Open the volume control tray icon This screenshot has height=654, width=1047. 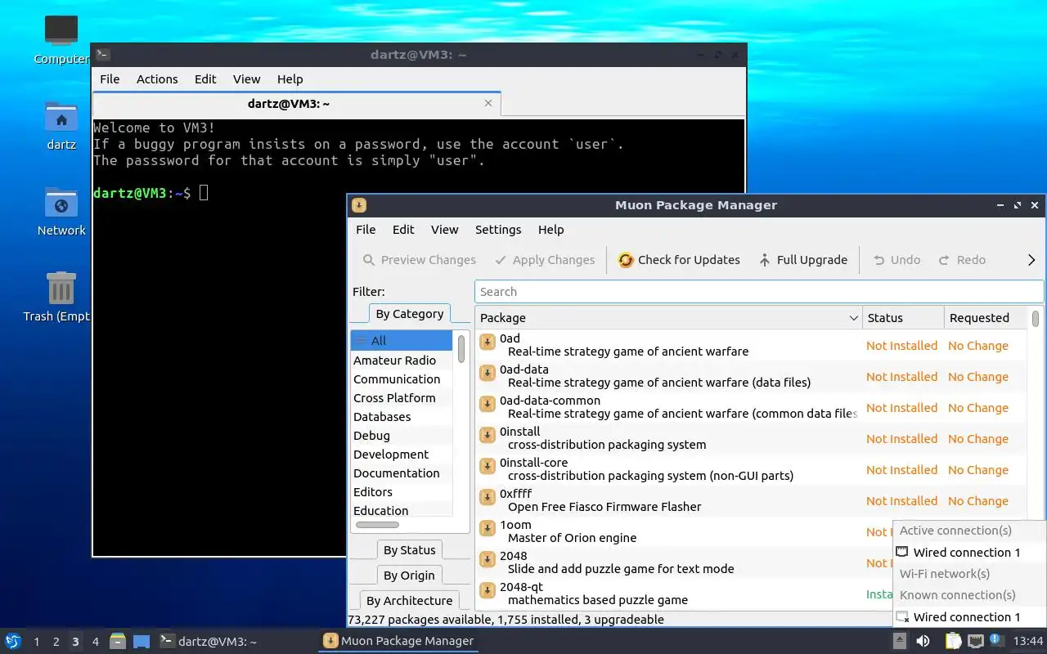[x=923, y=641]
